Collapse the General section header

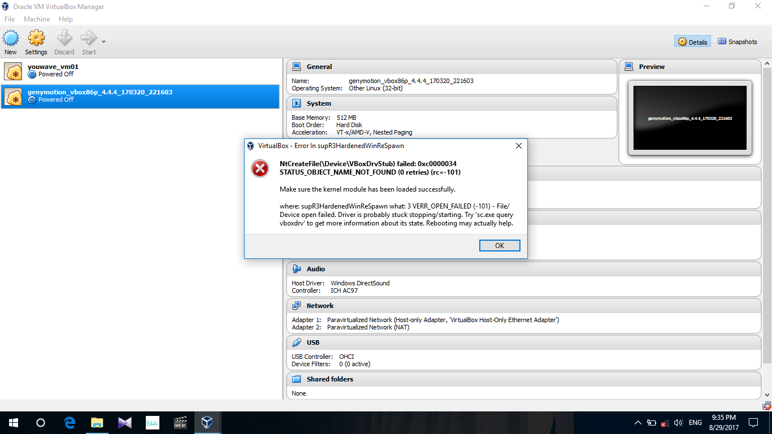point(319,67)
